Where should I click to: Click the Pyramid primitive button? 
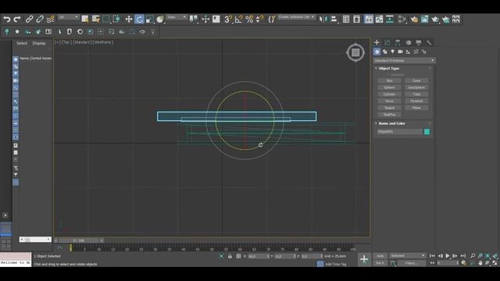click(x=416, y=101)
